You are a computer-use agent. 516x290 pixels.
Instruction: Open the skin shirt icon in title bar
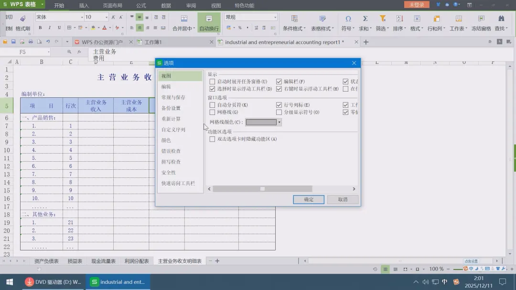(x=438, y=5)
